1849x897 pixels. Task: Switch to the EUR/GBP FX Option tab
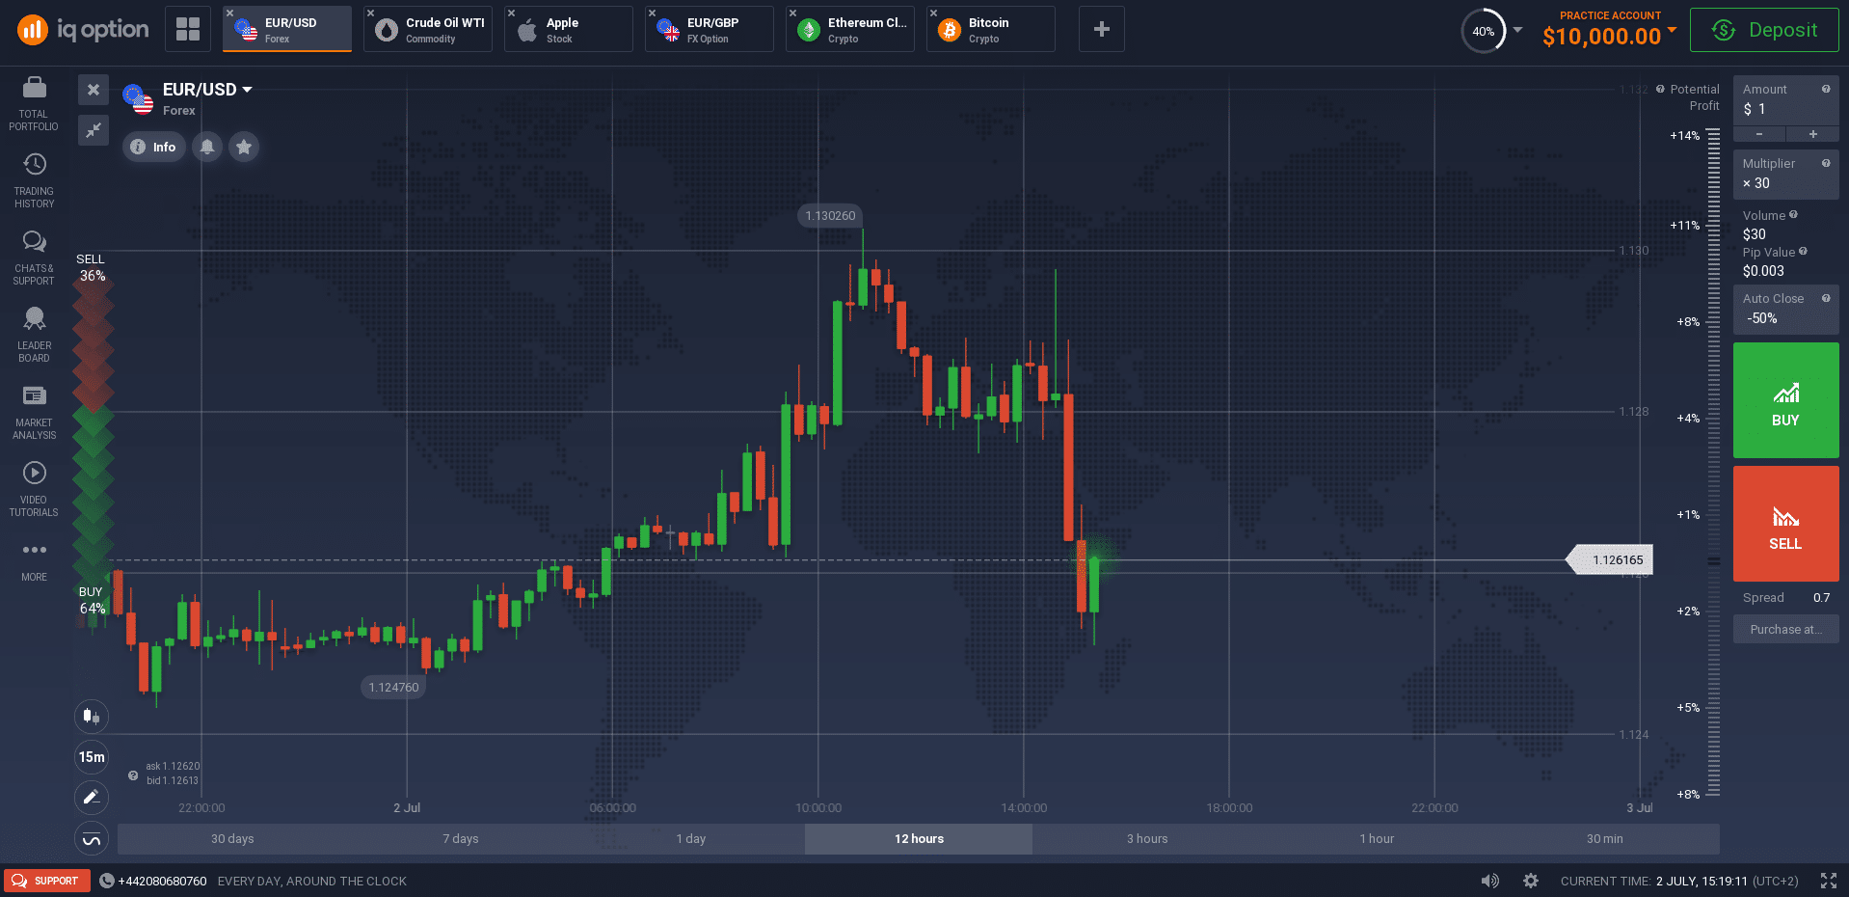(710, 29)
